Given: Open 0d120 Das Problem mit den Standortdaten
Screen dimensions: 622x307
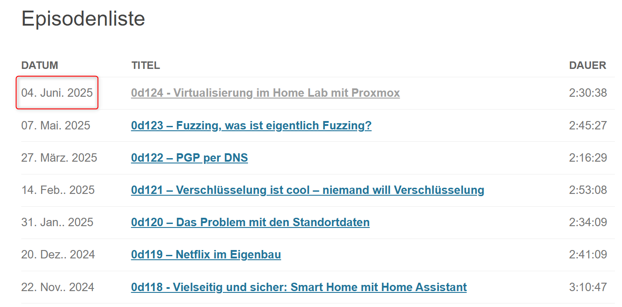Looking at the screenshot, I should [250, 222].
